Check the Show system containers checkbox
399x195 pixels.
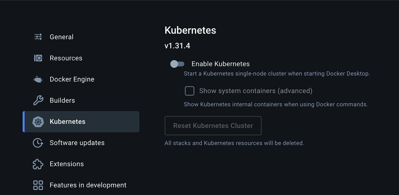pyautogui.click(x=190, y=91)
